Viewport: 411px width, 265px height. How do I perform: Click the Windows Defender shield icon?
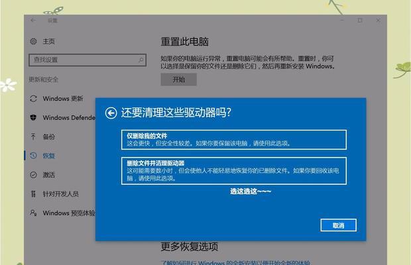[33, 117]
